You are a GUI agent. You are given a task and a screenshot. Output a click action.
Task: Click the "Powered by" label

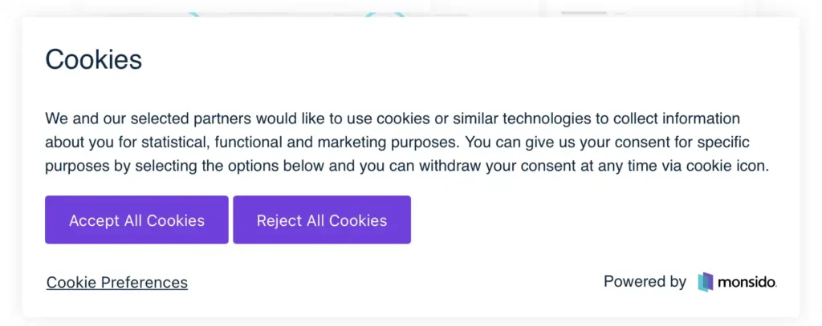645,282
